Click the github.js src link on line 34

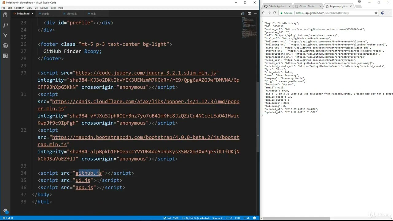tap(89, 173)
